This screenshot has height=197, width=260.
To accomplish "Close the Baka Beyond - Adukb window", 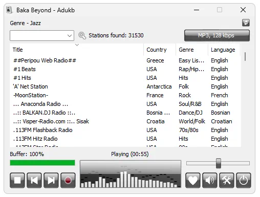I will pos(243,10).
